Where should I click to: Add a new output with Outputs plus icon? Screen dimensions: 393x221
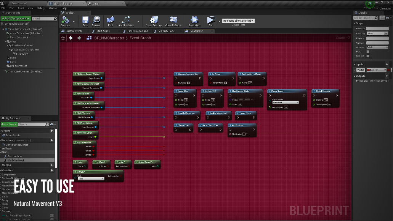coord(387,76)
